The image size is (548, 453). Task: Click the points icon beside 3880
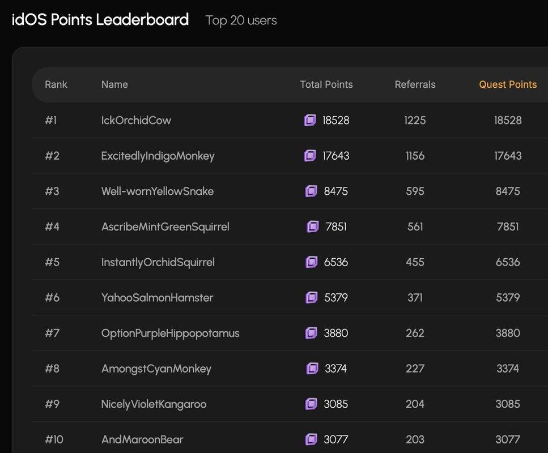point(311,333)
